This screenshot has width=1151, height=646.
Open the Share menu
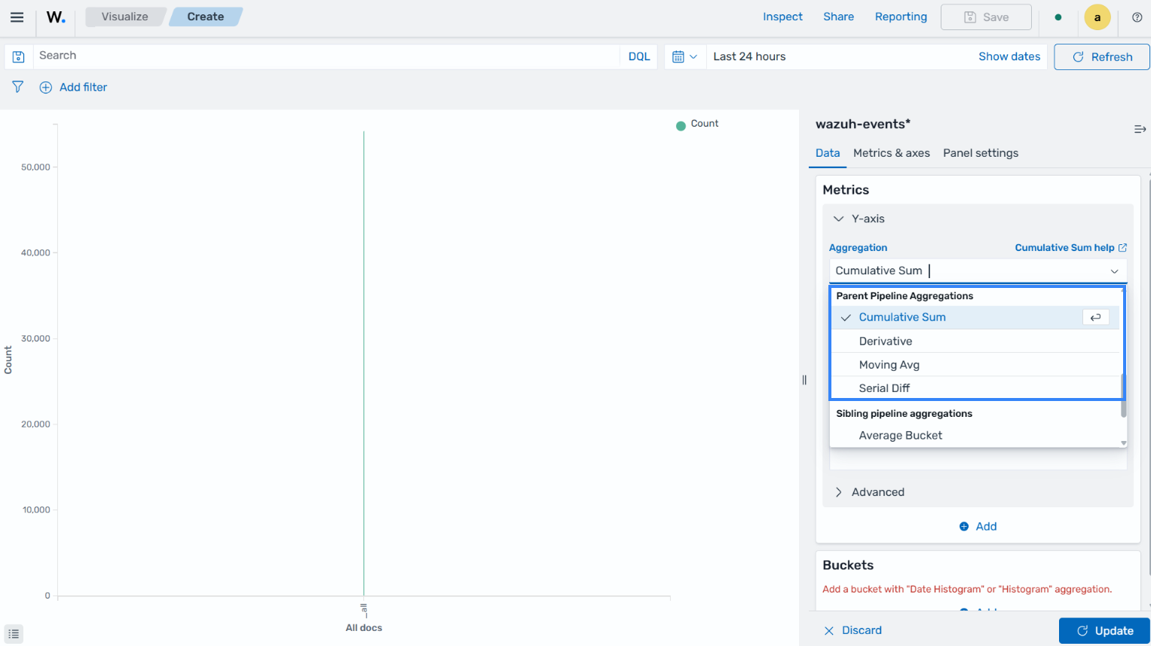pyautogui.click(x=838, y=17)
